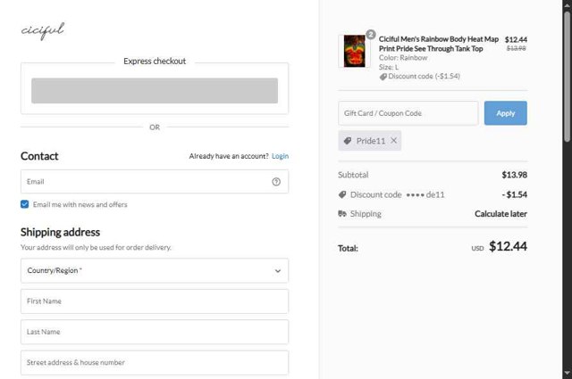Click the email help question mark icon

pyautogui.click(x=276, y=182)
